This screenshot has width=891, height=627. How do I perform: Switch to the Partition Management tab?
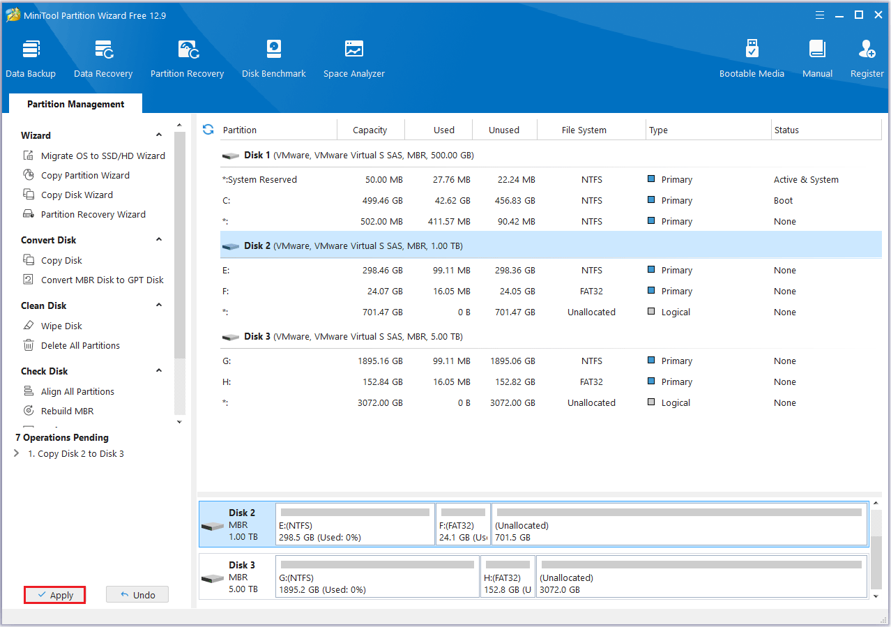coord(75,104)
